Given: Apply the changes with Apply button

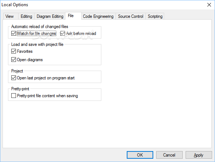Looking at the screenshot, I should (x=199, y=155).
